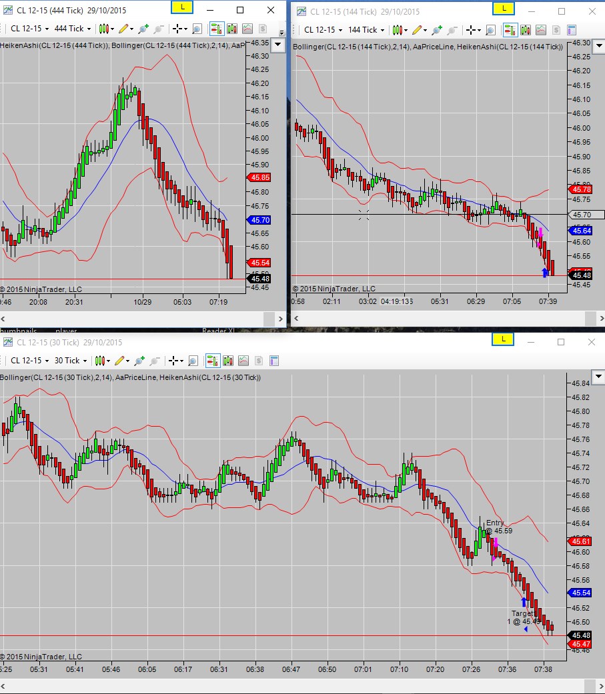Click zoom out icon in 30 Tick window
The image size is (605, 694).
pyautogui.click(x=154, y=361)
